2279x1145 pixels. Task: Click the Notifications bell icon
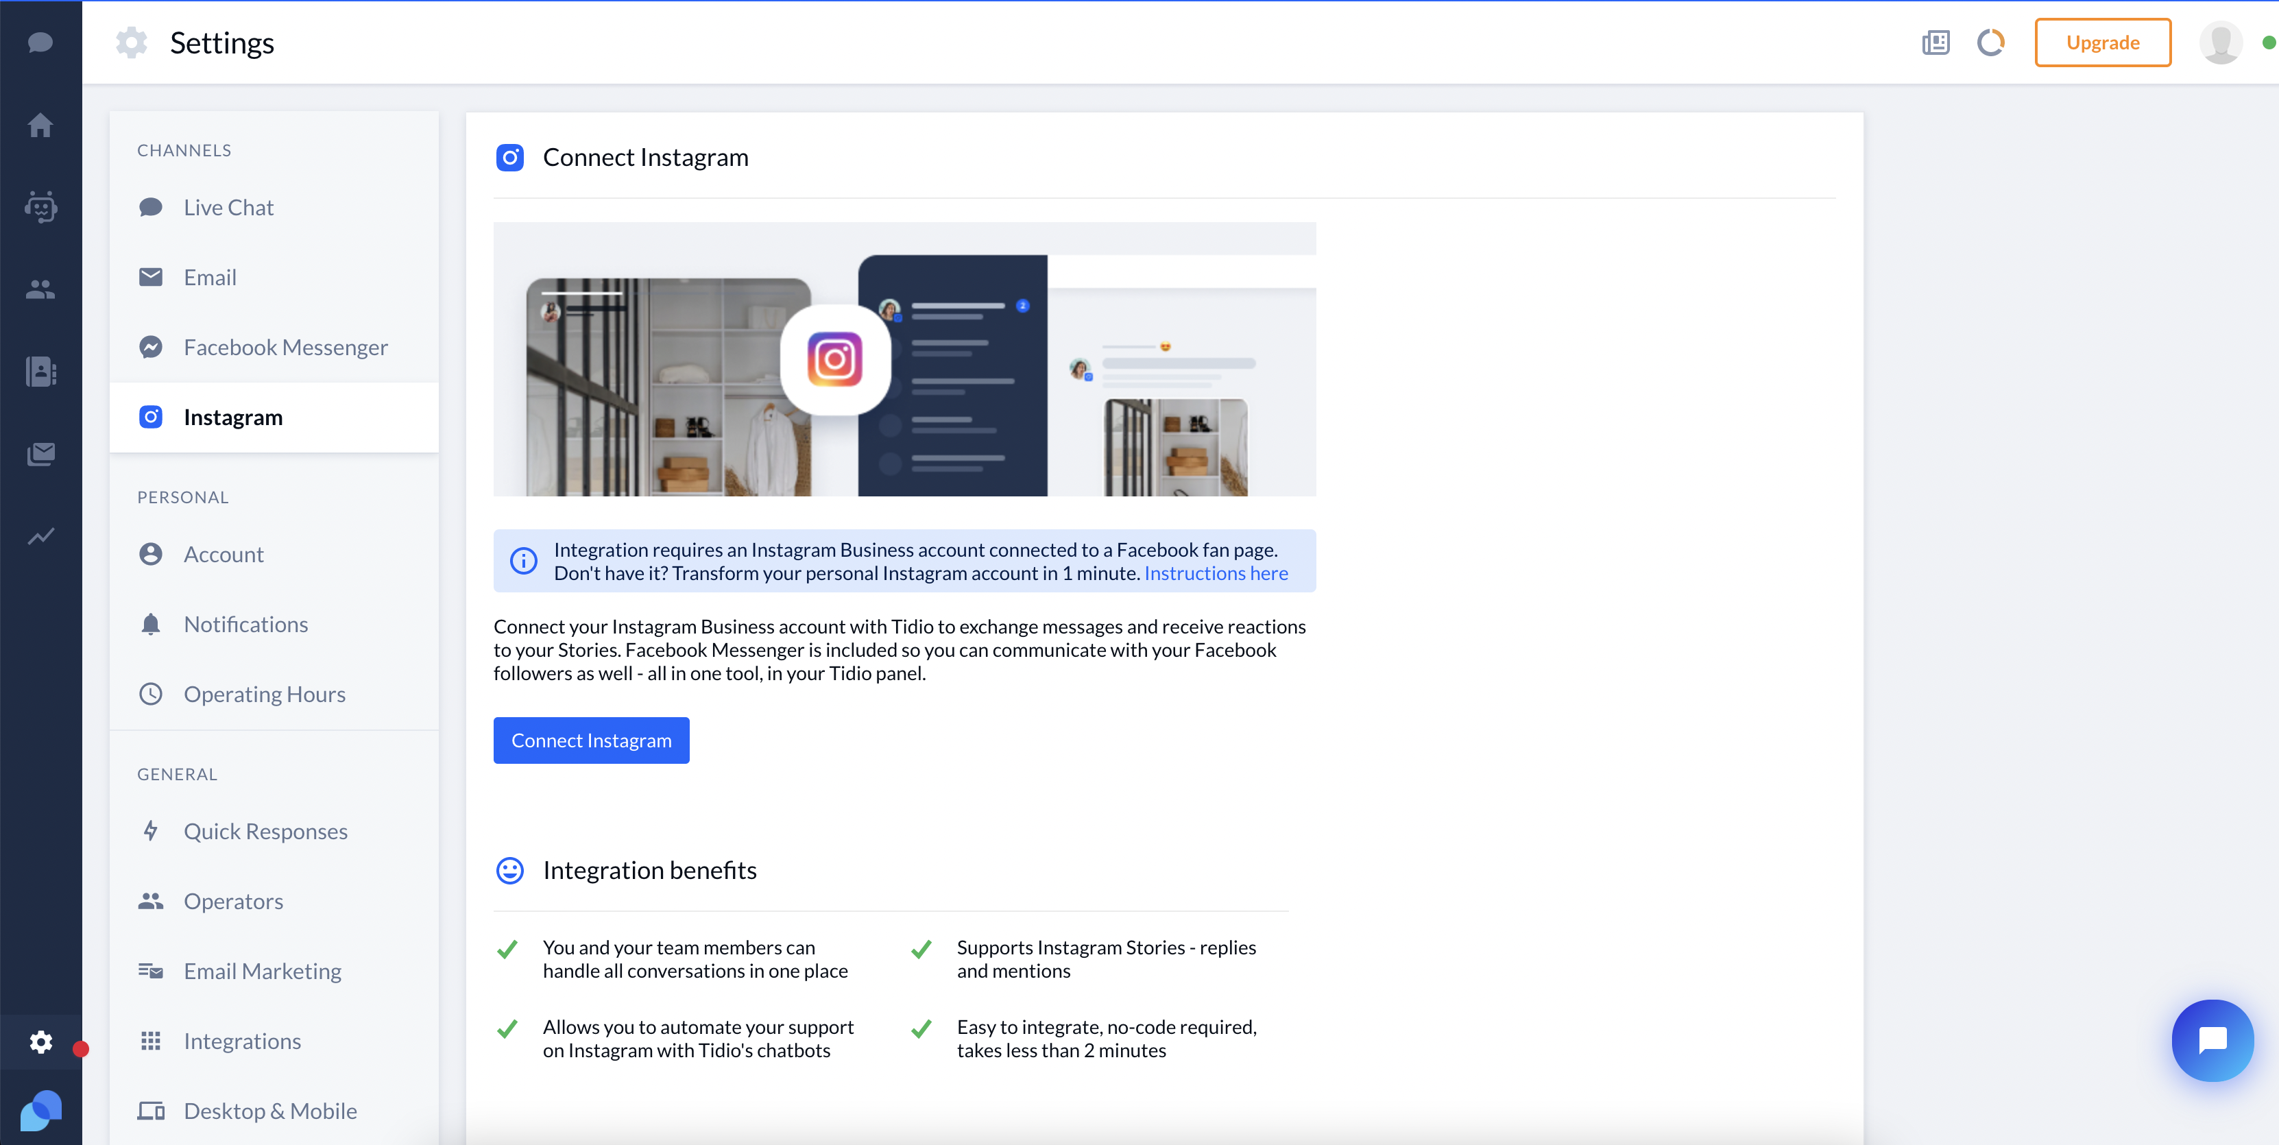click(x=150, y=624)
